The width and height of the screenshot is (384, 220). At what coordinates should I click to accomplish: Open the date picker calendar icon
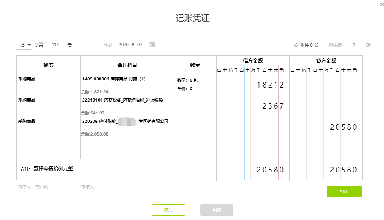click(x=152, y=44)
